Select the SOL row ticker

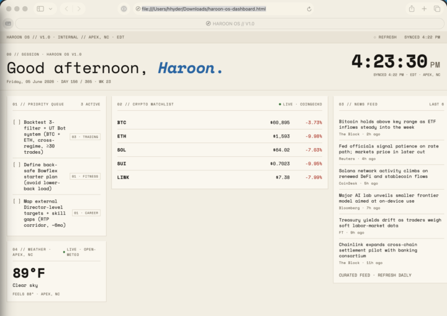click(x=122, y=150)
